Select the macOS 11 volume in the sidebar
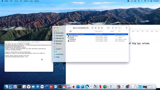The width and height of the screenshot is (160, 90). coord(58,49)
